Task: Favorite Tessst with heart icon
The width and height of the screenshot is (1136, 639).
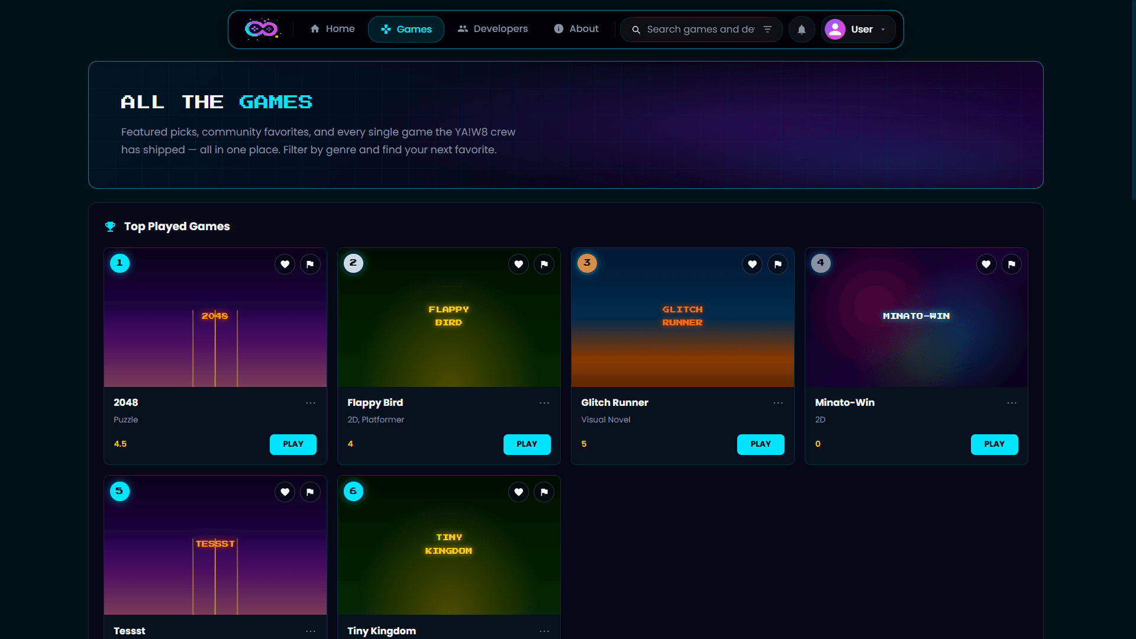Action: coord(285,492)
